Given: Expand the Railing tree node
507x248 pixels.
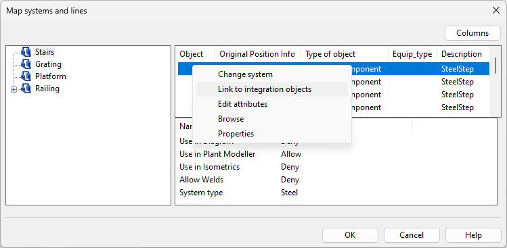Looking at the screenshot, I should pos(14,90).
